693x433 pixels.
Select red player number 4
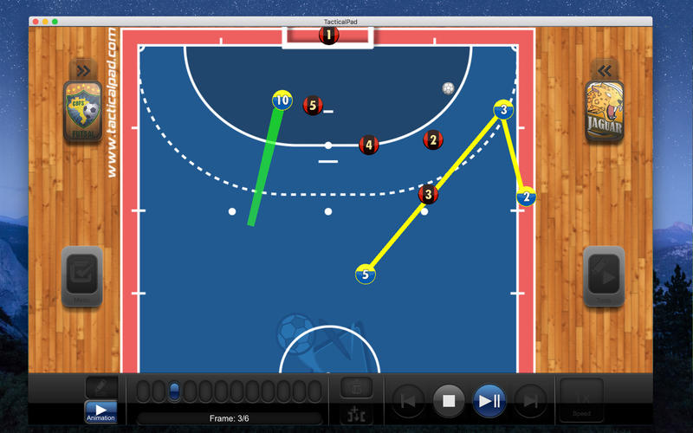tap(369, 145)
